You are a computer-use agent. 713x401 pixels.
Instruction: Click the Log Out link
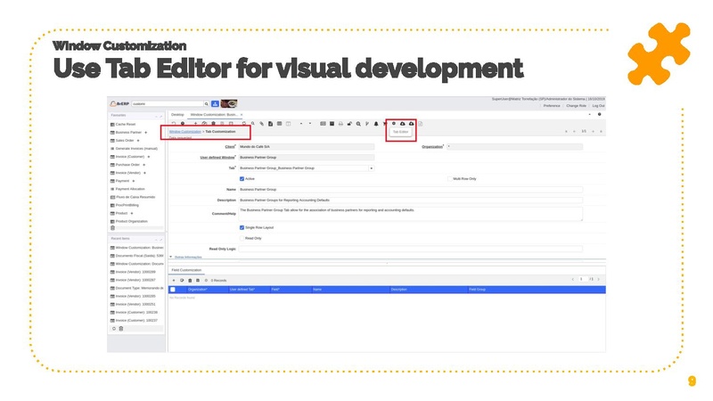pyautogui.click(x=598, y=105)
